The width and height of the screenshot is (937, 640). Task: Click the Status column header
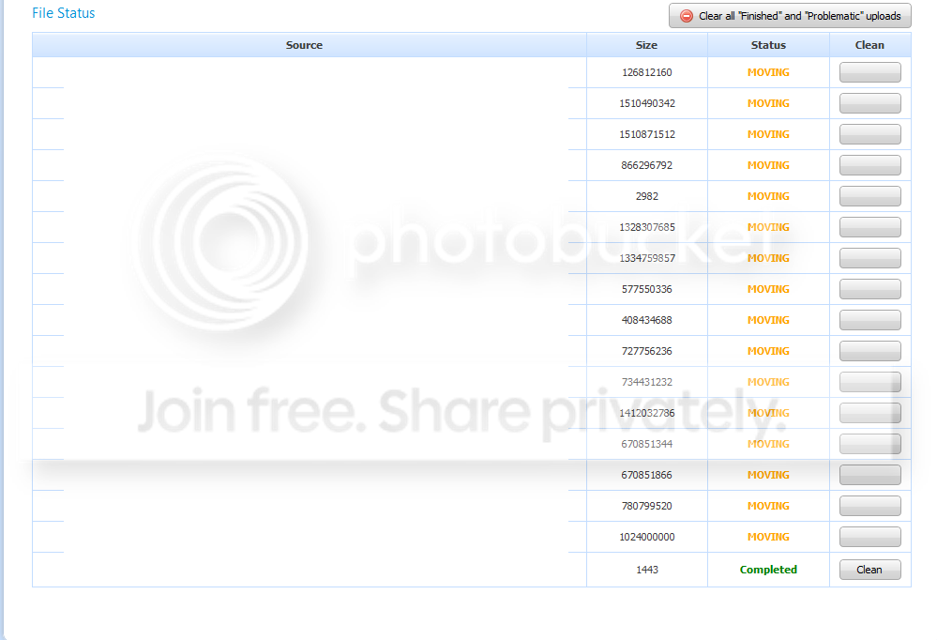click(768, 45)
